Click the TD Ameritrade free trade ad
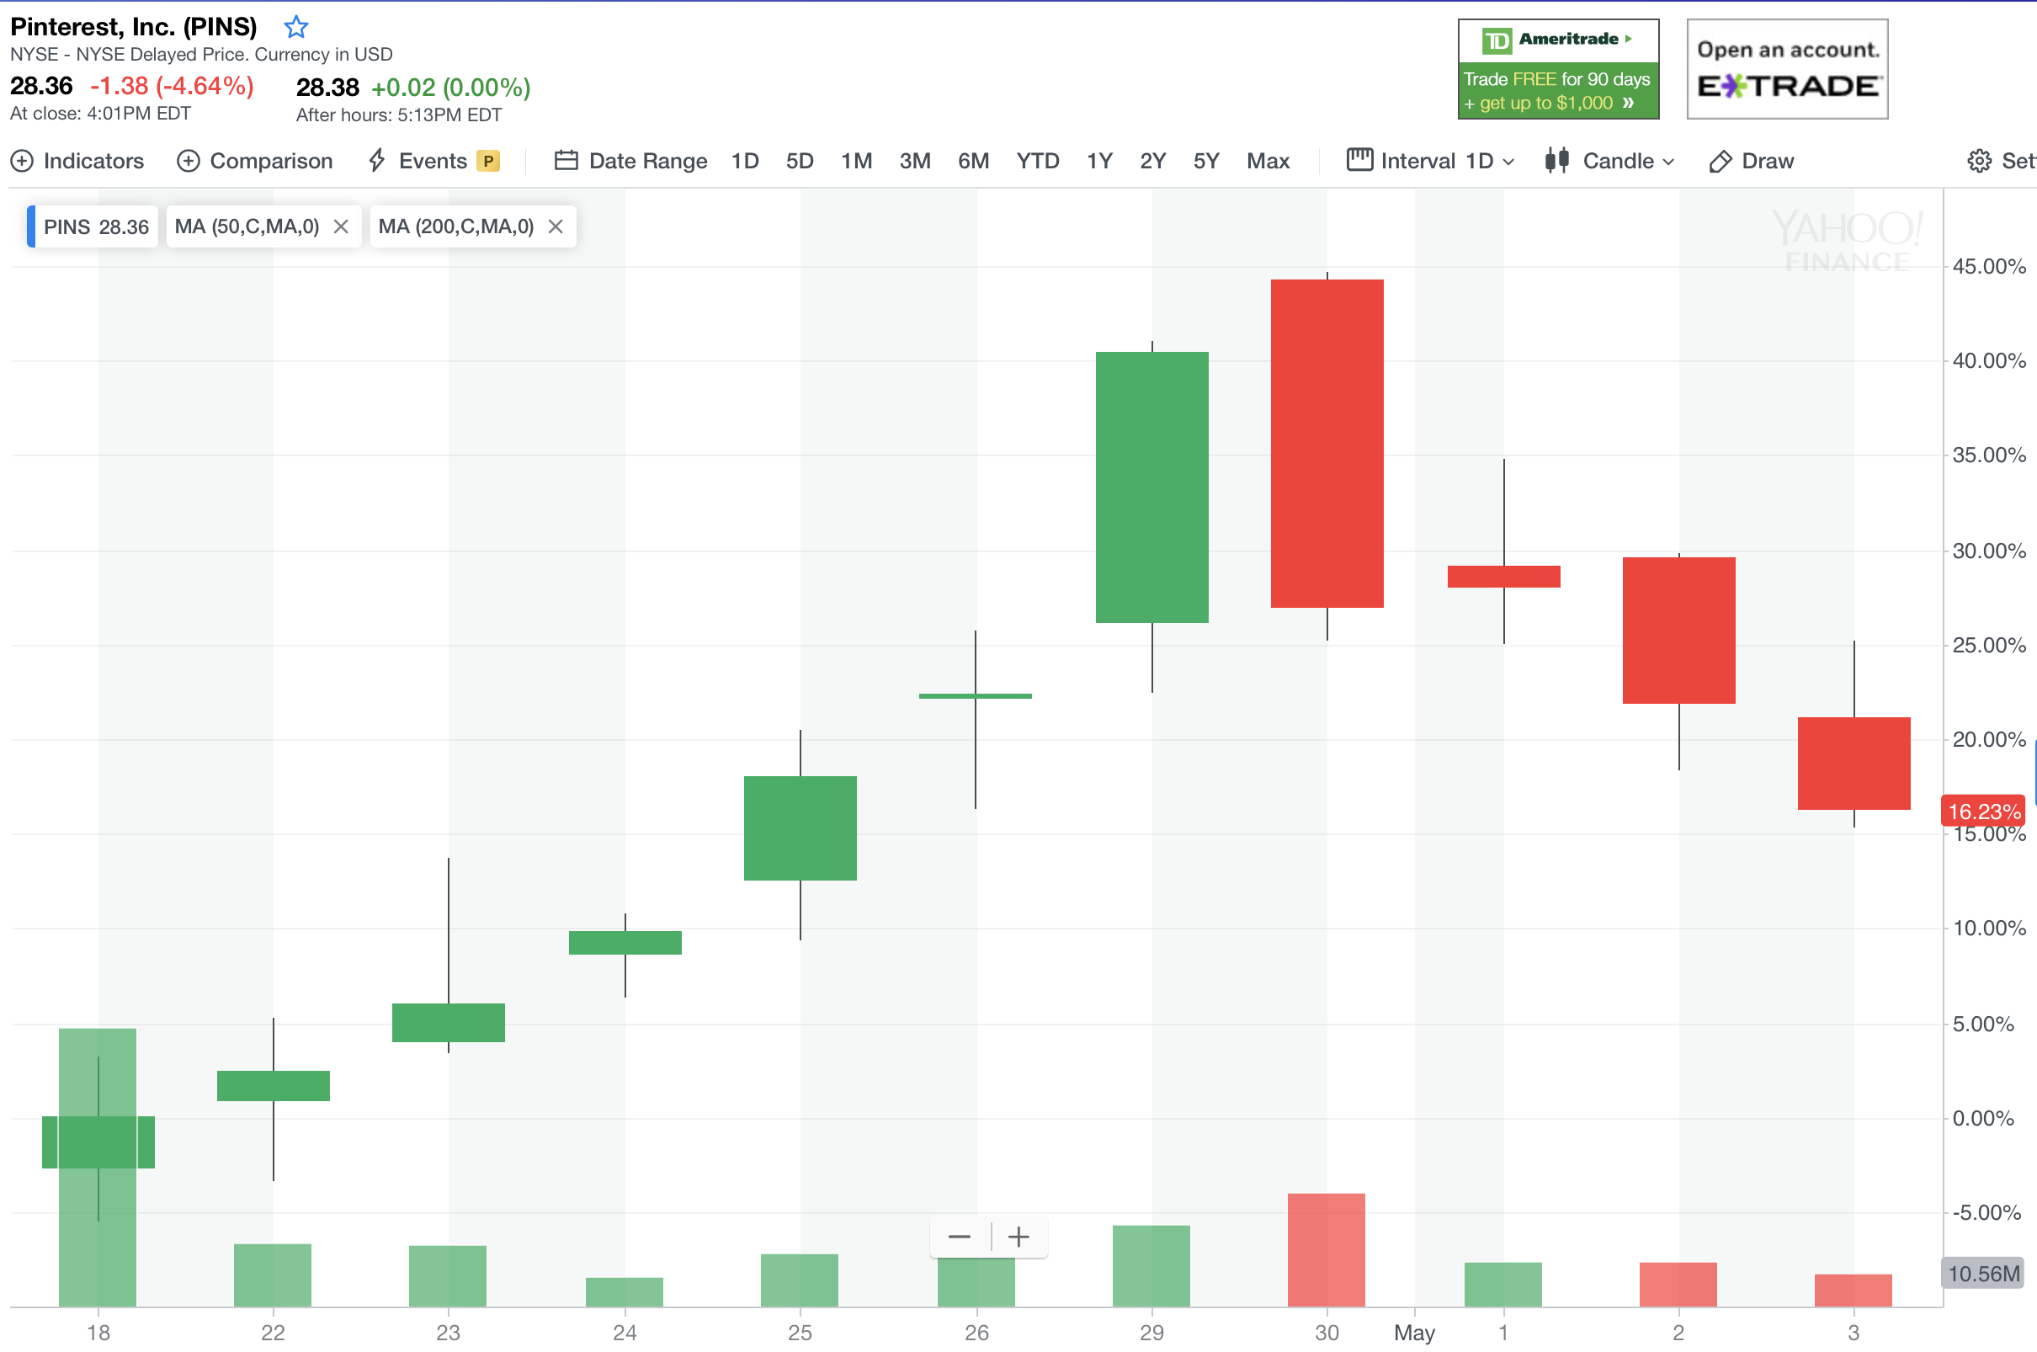The width and height of the screenshot is (2037, 1352). point(1558,69)
